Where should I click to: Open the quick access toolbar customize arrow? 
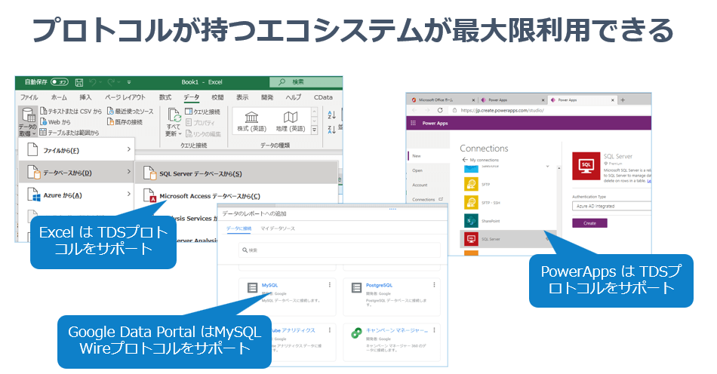click(x=129, y=82)
